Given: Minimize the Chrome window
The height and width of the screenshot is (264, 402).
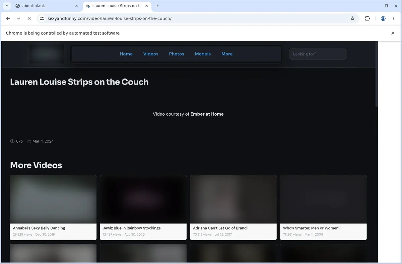Looking at the screenshot, I should pos(377,6).
